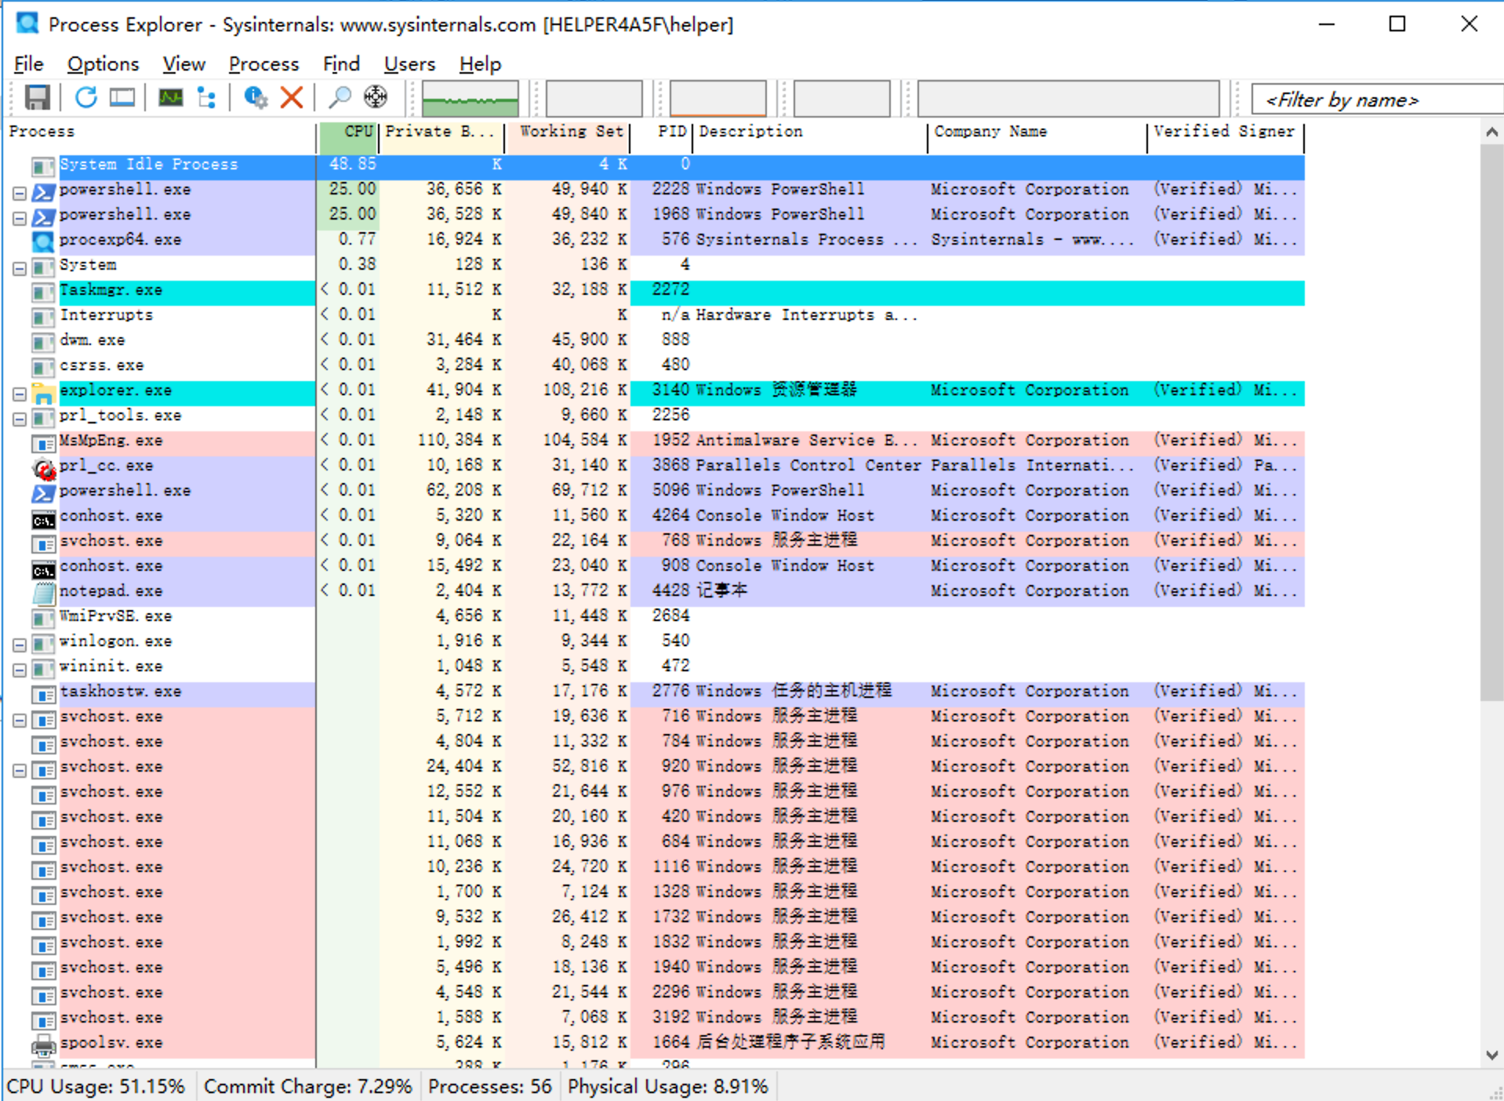The width and height of the screenshot is (1504, 1101).
Task: Click the Refresh Now toolbar icon
Action: point(85,98)
